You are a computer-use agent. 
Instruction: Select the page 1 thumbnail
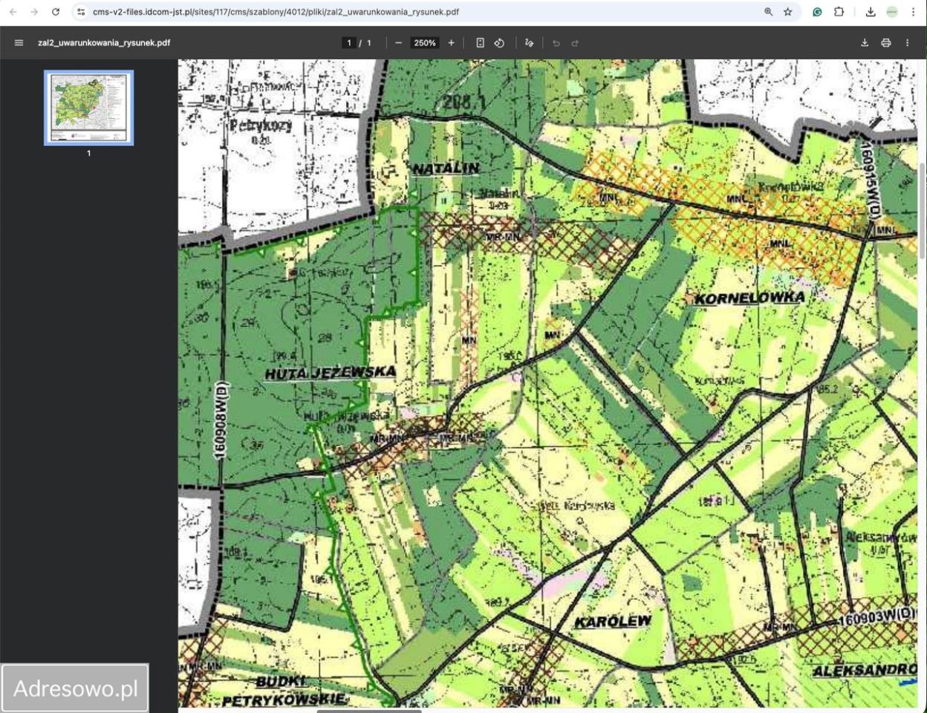coord(89,108)
